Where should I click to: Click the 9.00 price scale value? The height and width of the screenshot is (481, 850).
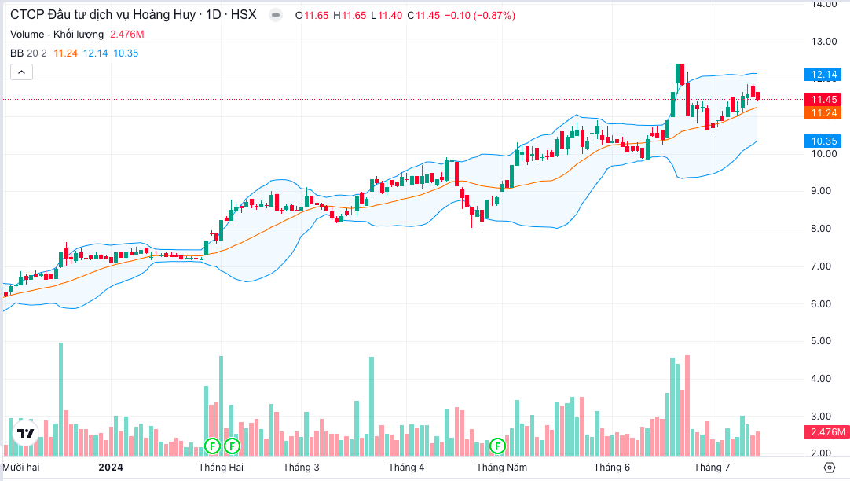(821, 191)
